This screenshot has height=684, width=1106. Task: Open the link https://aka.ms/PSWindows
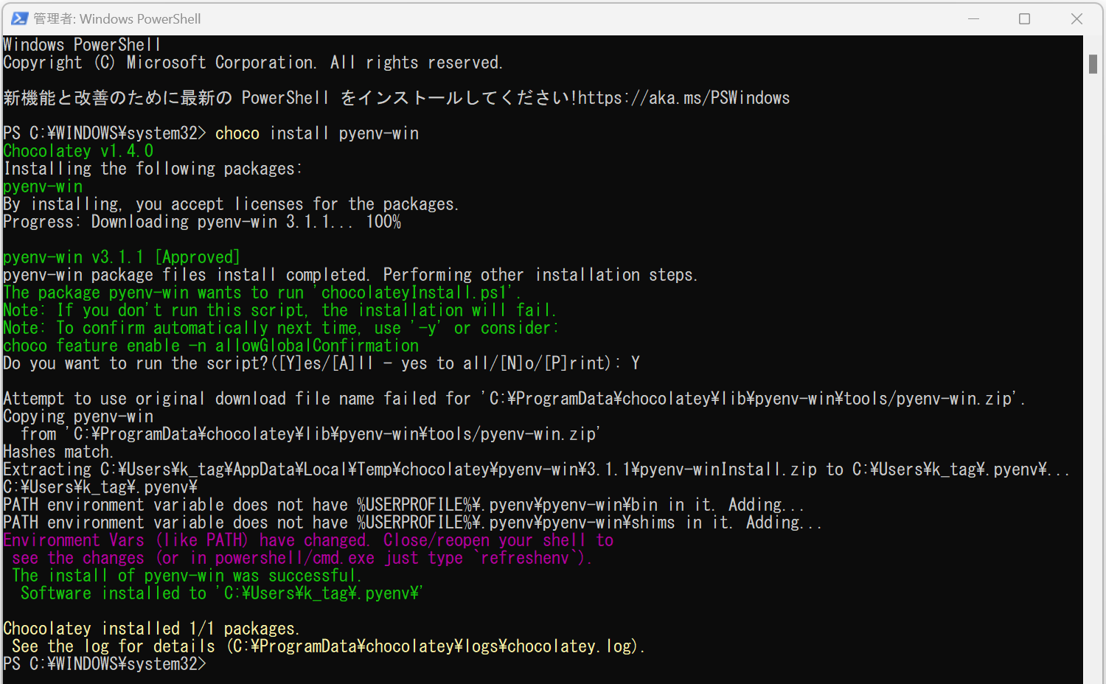[x=684, y=97]
